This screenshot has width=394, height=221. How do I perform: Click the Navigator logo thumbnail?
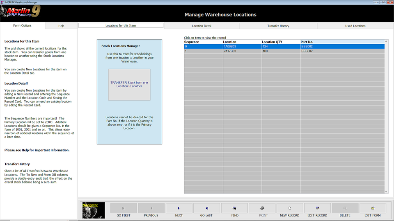pyautogui.click(x=94, y=210)
